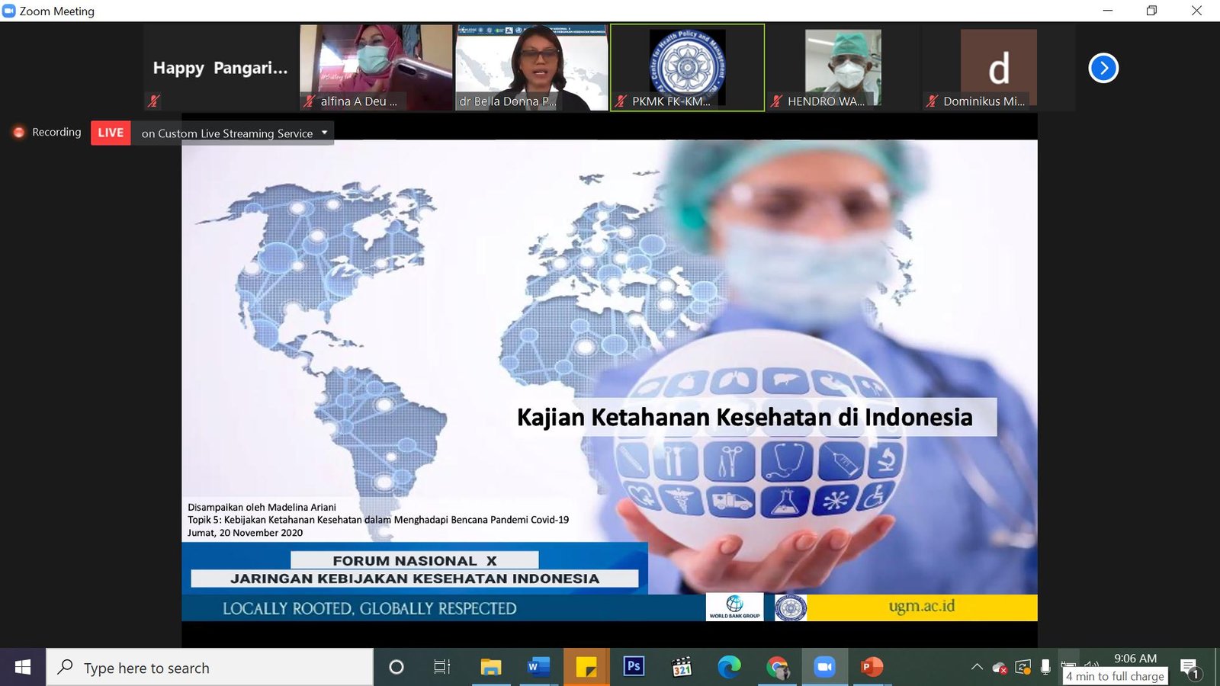Screen dimensions: 1220x686
Task: Select HENDRO WA participant video tile
Action: tap(843, 68)
